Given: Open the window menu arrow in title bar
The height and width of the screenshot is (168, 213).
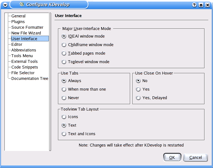Looking at the screenshot, I should [x=5, y=5].
